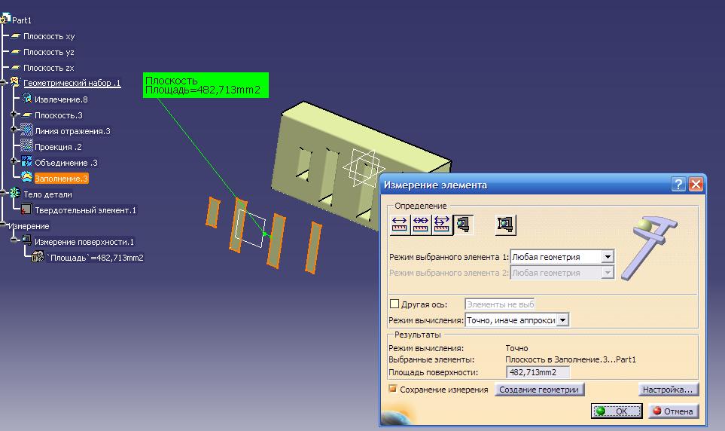The image size is (725, 431).
Task: Click the plane icon beside Плоскость xy
Action: (16, 35)
